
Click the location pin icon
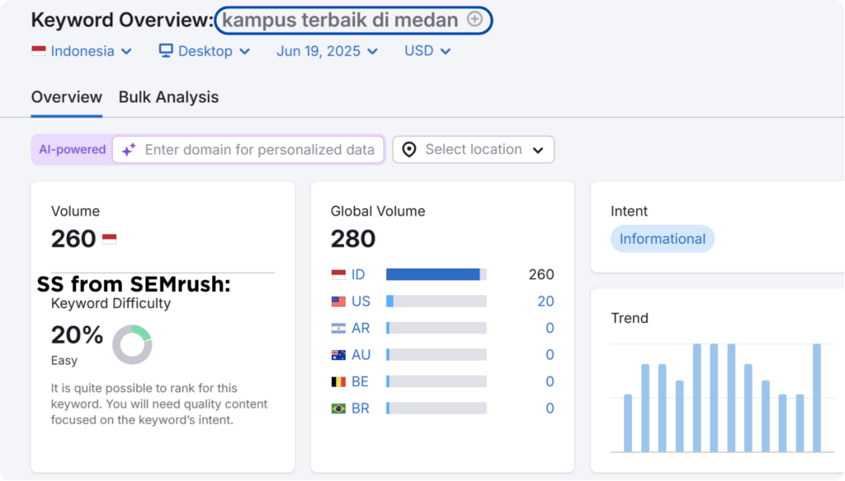(x=409, y=150)
